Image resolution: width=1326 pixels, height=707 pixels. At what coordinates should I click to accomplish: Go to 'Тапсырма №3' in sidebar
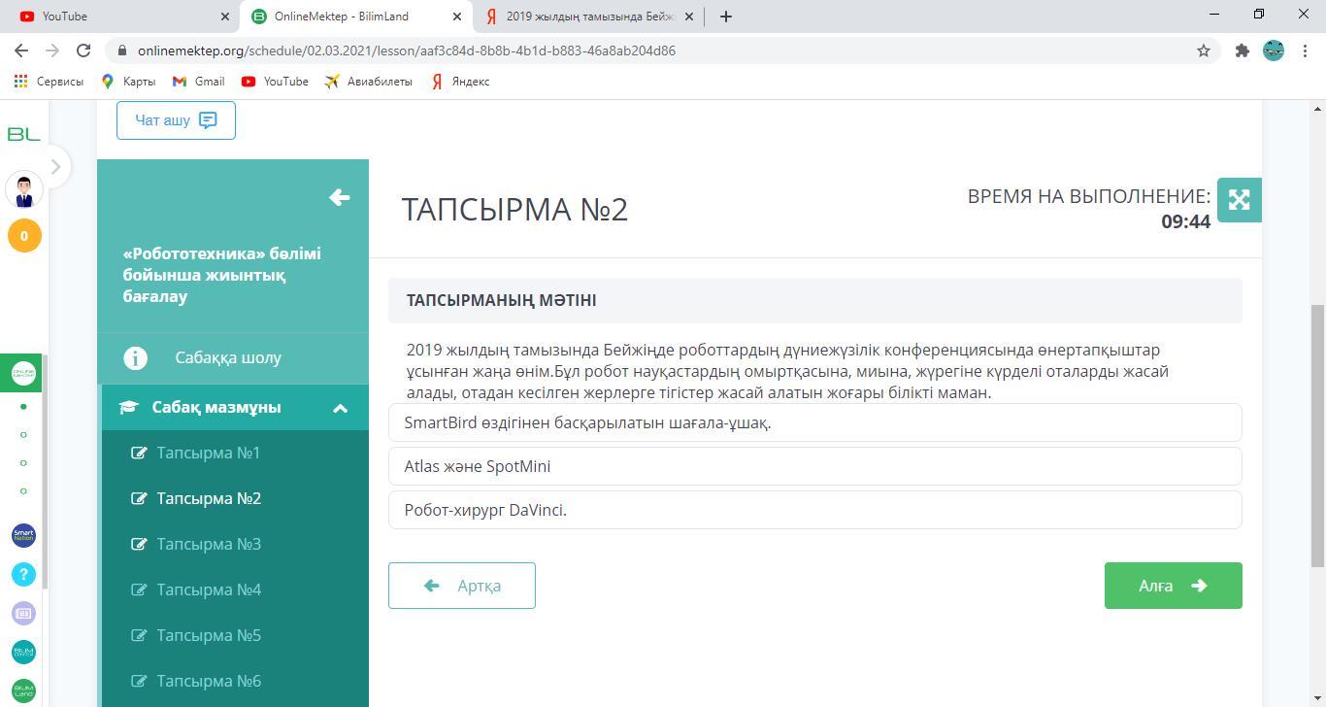click(x=209, y=544)
